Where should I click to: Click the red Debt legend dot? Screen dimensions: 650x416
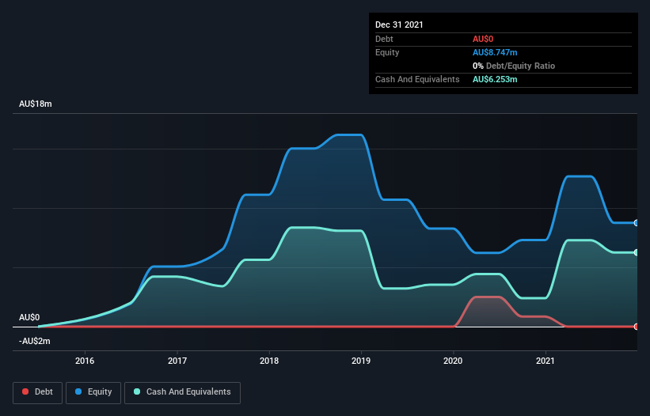pos(25,391)
